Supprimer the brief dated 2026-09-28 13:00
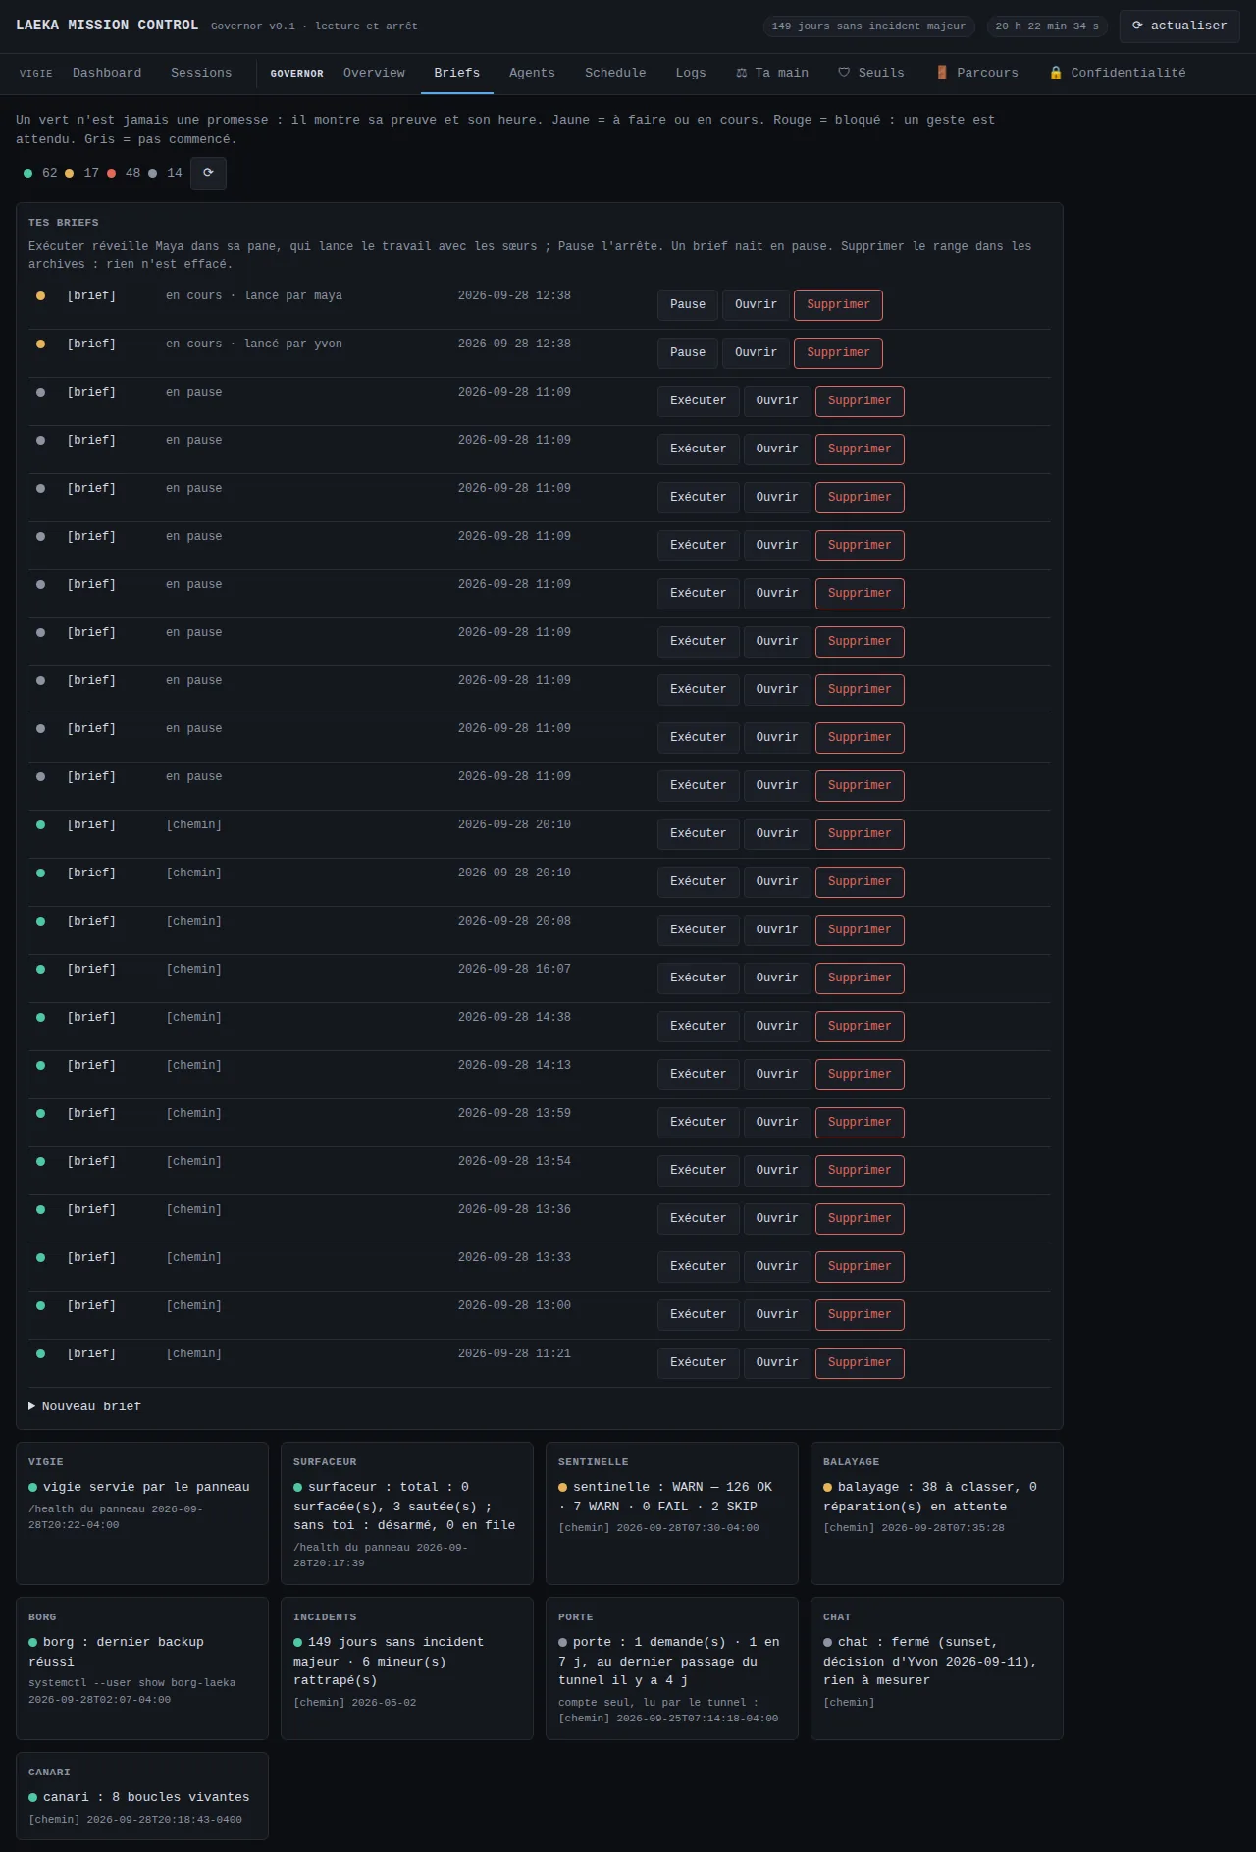 [860, 1315]
